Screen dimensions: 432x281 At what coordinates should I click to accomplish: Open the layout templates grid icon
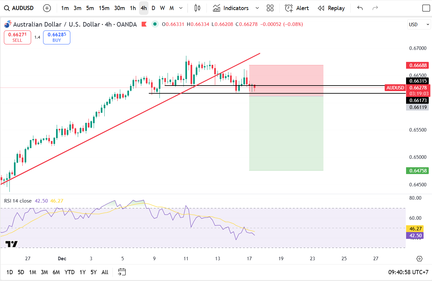(270, 8)
